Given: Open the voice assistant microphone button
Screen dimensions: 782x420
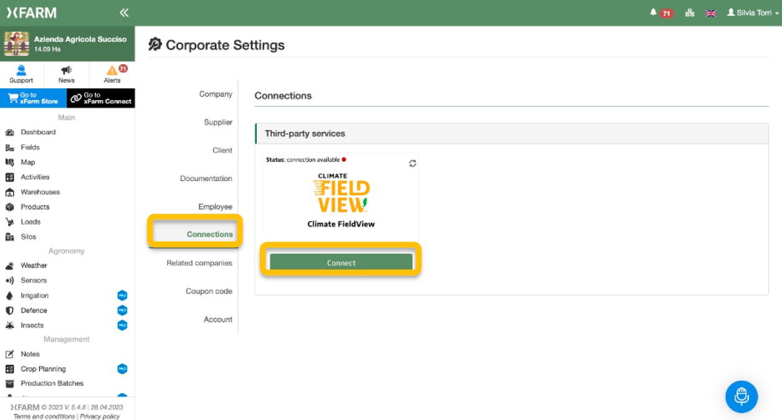Looking at the screenshot, I should point(741,396).
